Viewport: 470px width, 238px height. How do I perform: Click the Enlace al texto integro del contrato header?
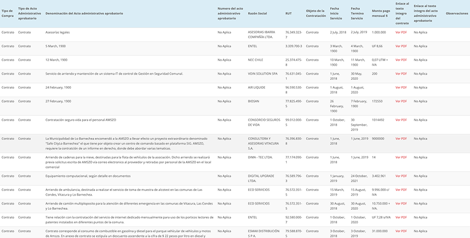pyautogui.click(x=402, y=14)
